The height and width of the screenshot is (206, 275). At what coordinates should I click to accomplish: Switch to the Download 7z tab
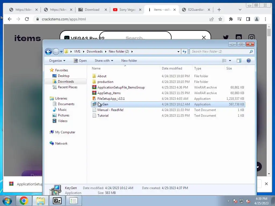[x=93, y=10]
